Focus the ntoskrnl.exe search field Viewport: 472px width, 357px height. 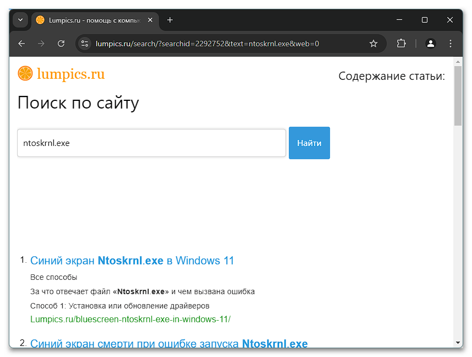151,143
